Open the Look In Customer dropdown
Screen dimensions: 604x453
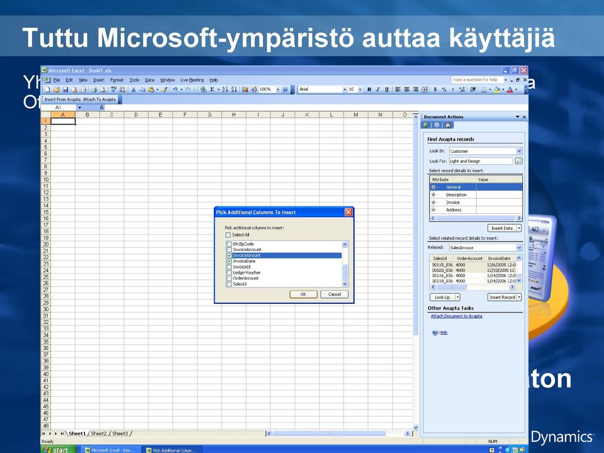pos(519,151)
